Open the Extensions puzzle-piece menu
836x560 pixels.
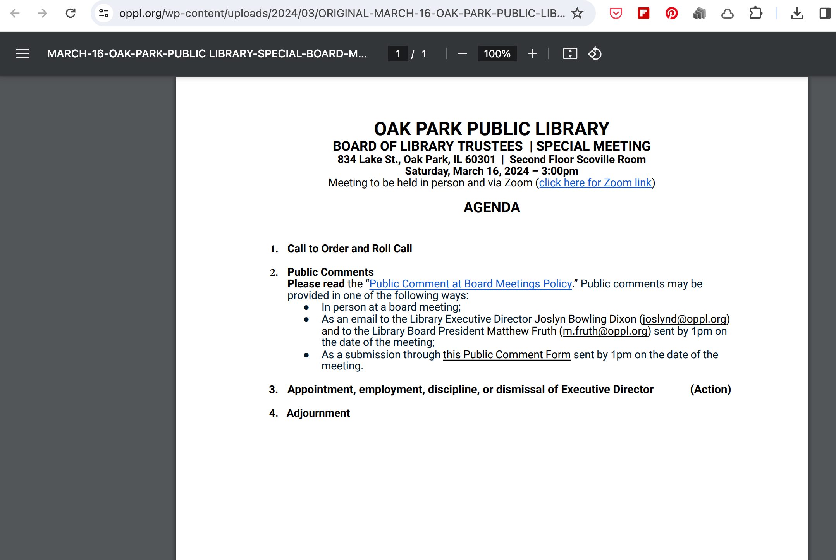pyautogui.click(x=755, y=13)
